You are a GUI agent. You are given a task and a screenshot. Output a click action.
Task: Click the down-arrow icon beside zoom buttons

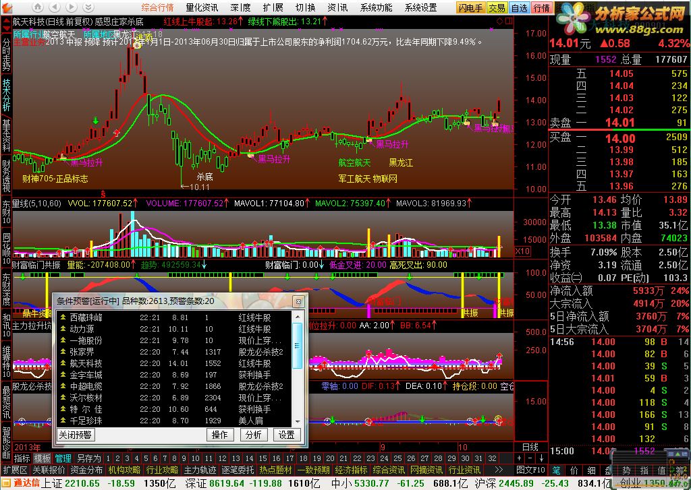(x=542, y=458)
